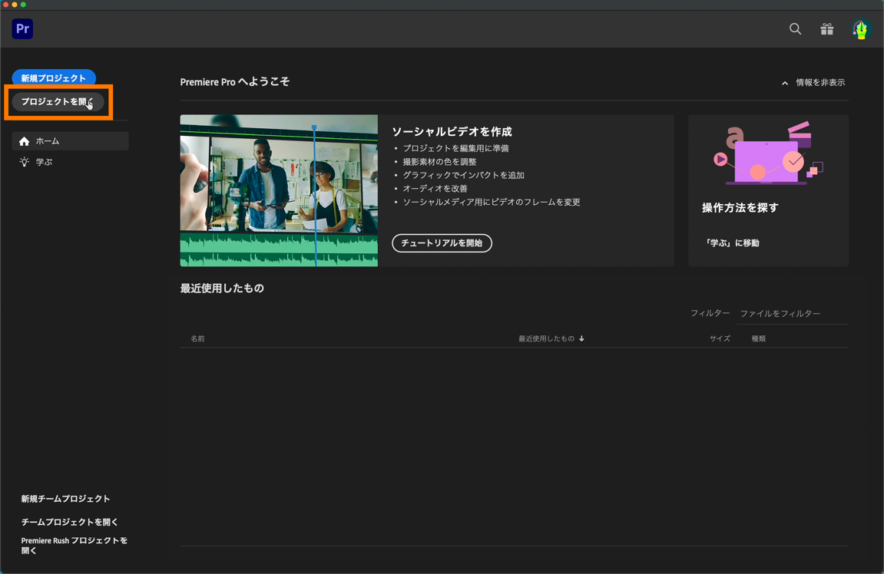Click the グラフィックでインパクトを追加 bullet text

click(463, 175)
